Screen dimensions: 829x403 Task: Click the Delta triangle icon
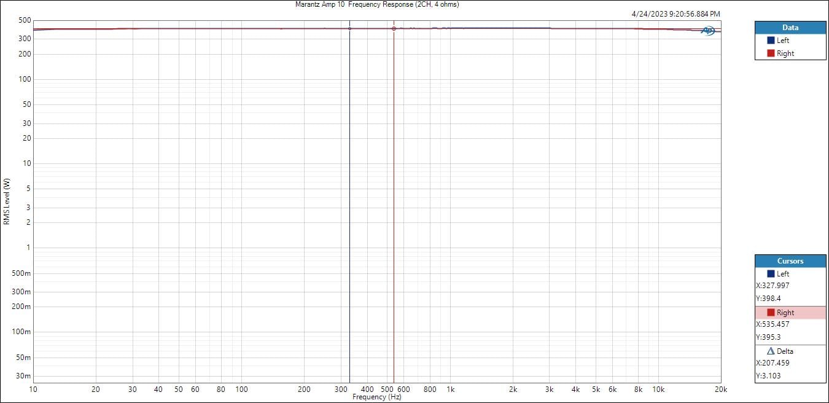click(x=771, y=351)
